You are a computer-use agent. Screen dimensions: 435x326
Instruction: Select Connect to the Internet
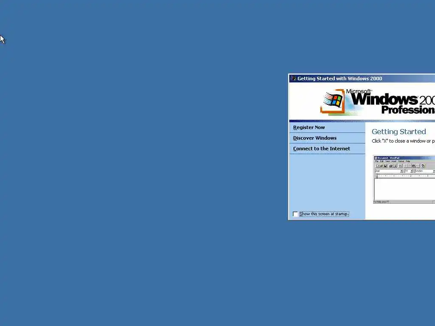[322, 149]
